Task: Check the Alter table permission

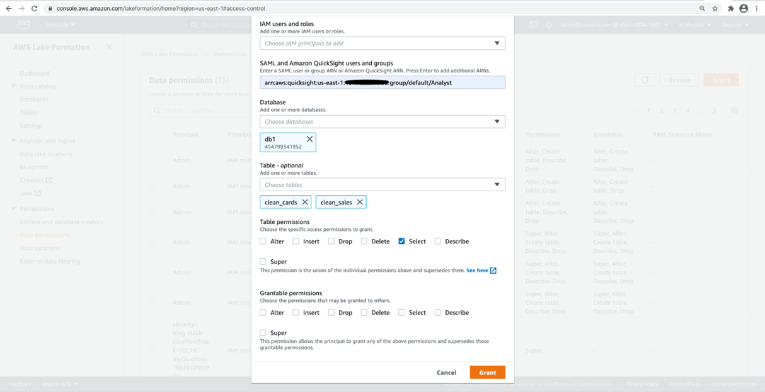Action: click(263, 241)
